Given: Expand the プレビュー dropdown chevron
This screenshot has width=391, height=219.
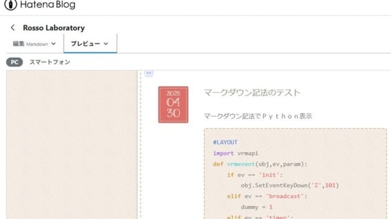Looking at the screenshot, I should click(x=106, y=43).
